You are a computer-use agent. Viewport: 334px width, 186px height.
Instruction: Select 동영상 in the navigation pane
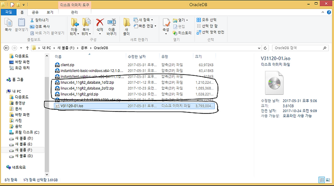18,103
